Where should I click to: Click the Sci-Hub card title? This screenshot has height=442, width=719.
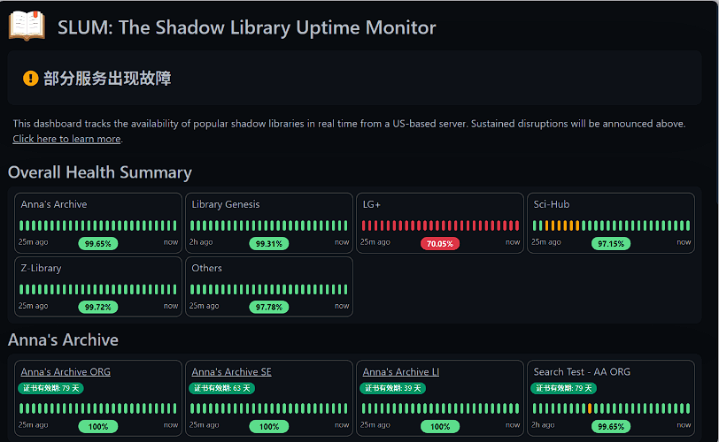pyautogui.click(x=551, y=204)
